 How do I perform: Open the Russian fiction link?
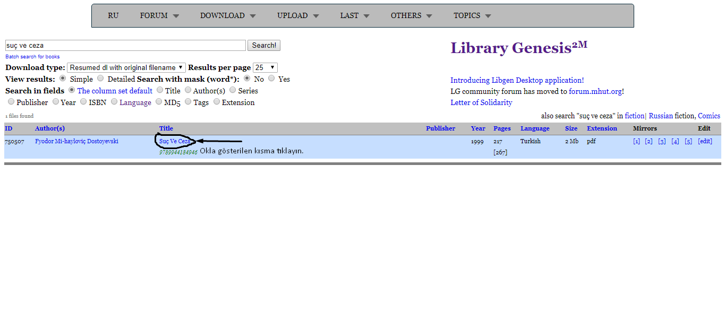coord(660,116)
